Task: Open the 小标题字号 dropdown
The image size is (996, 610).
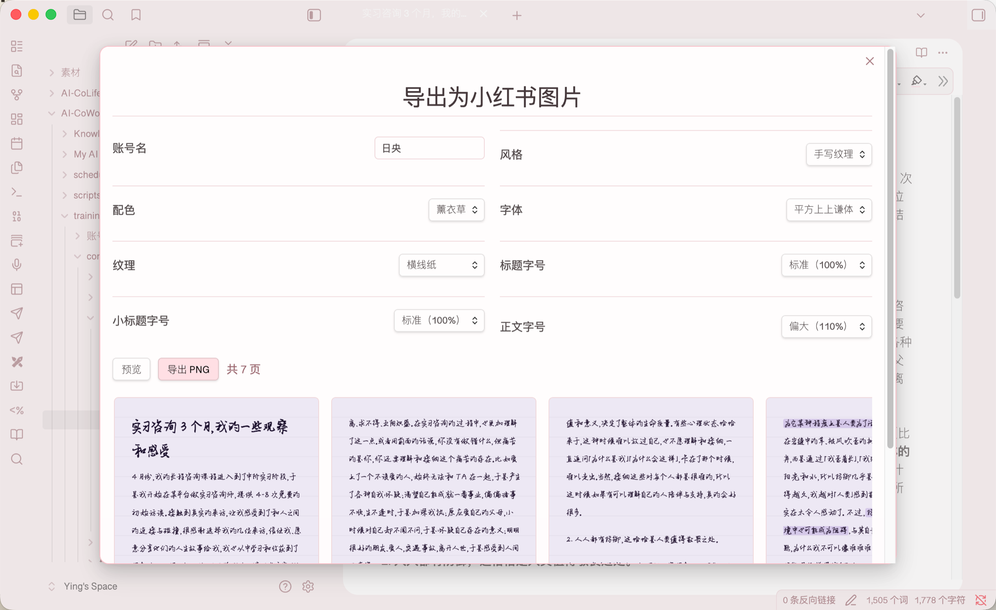Action: 439,320
